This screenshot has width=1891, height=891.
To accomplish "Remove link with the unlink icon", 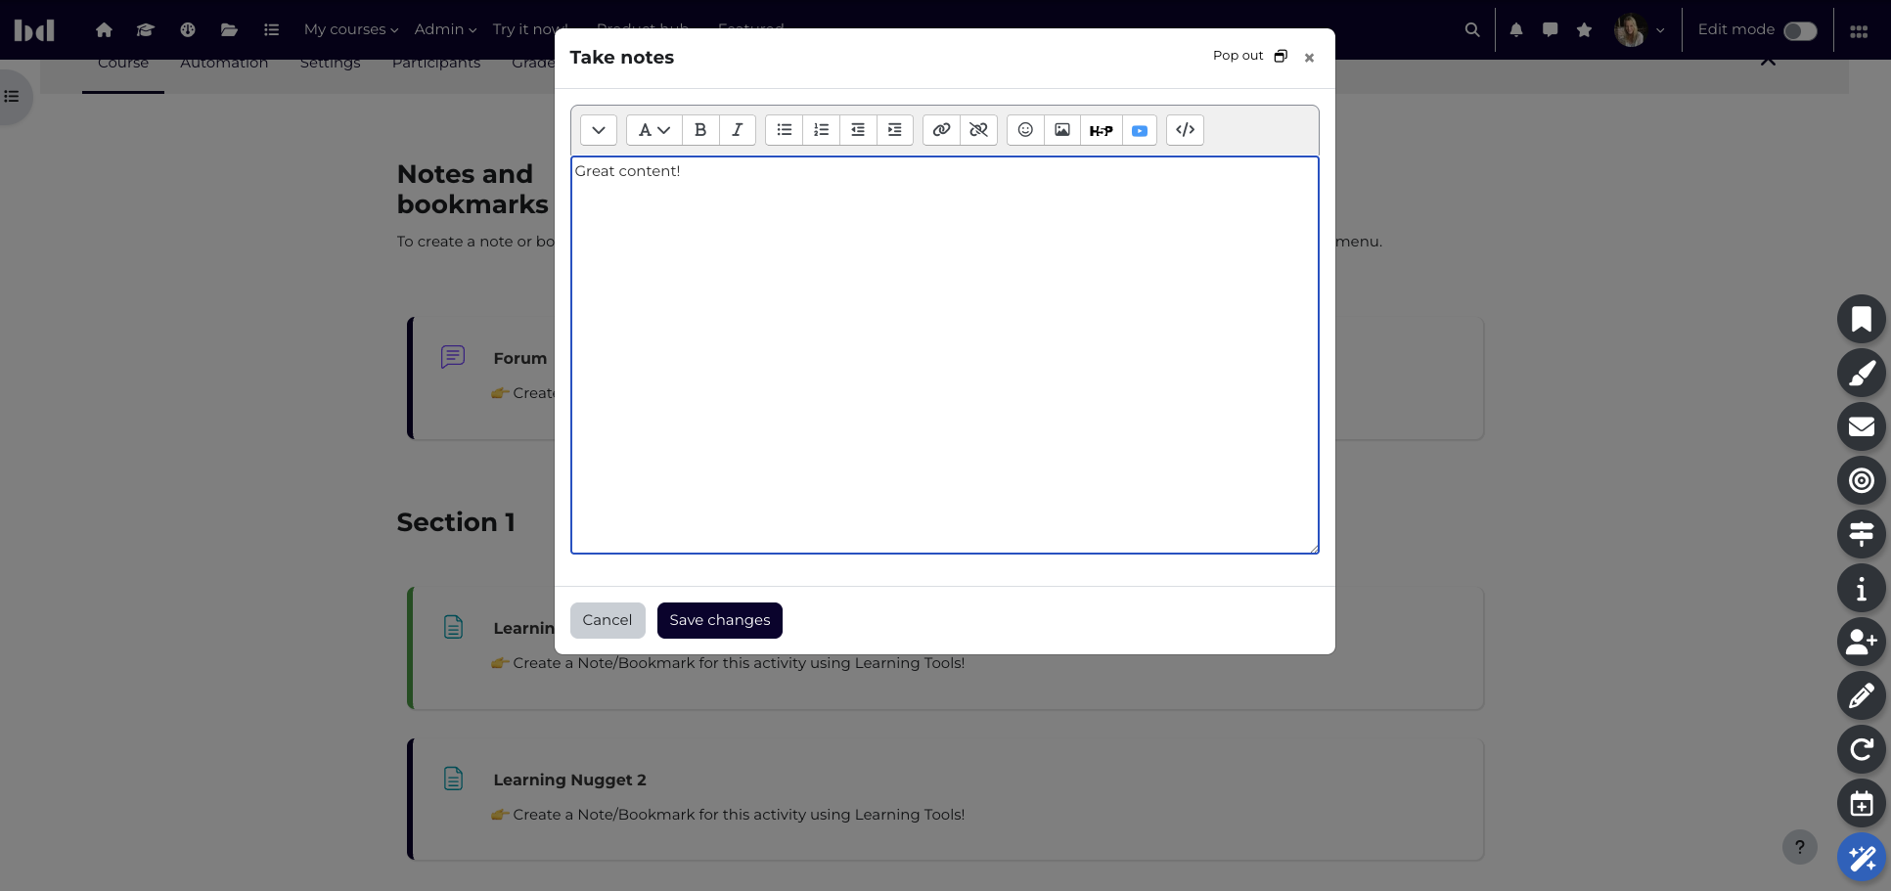I will [979, 130].
